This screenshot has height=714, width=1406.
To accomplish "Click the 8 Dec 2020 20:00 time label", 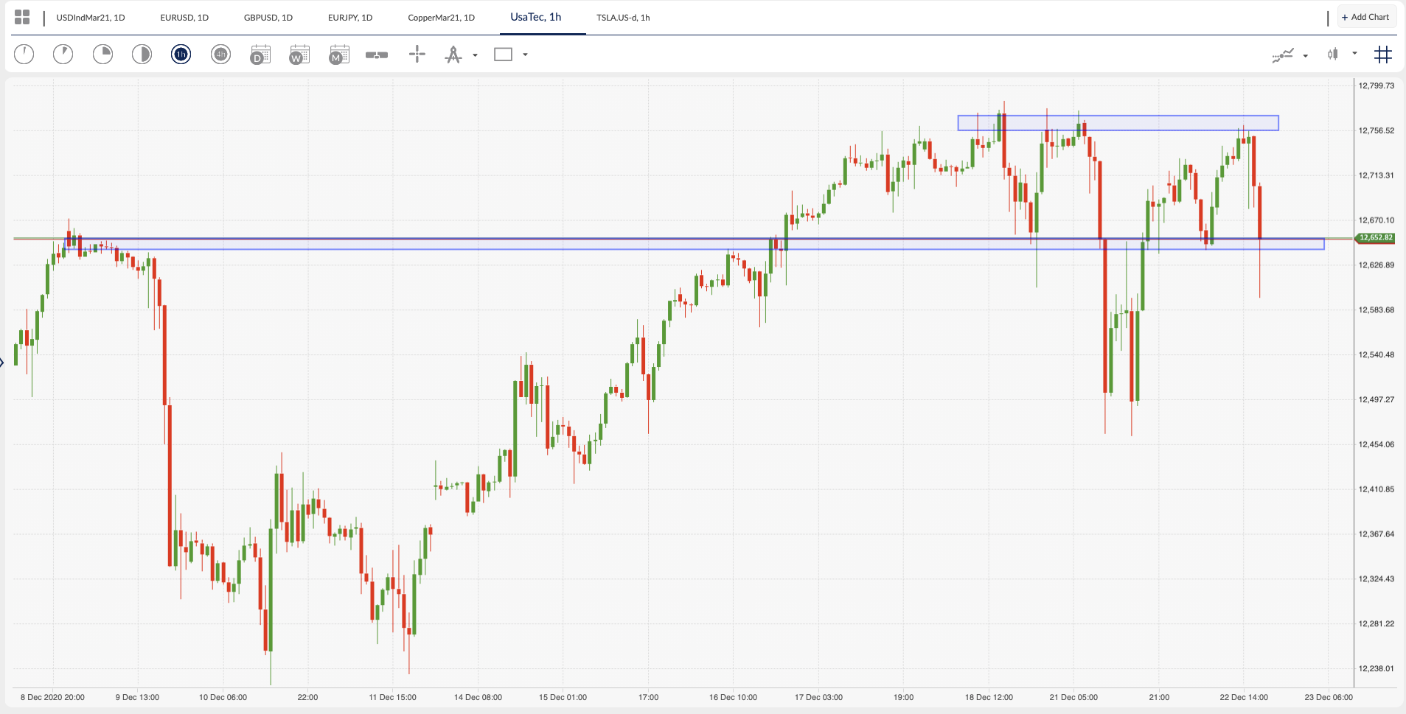I will (x=52, y=697).
